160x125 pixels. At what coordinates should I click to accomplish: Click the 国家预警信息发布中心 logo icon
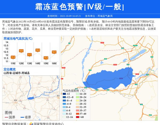(31, 124)
